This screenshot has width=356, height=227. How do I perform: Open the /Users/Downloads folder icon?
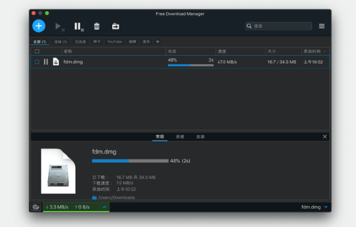point(94,197)
